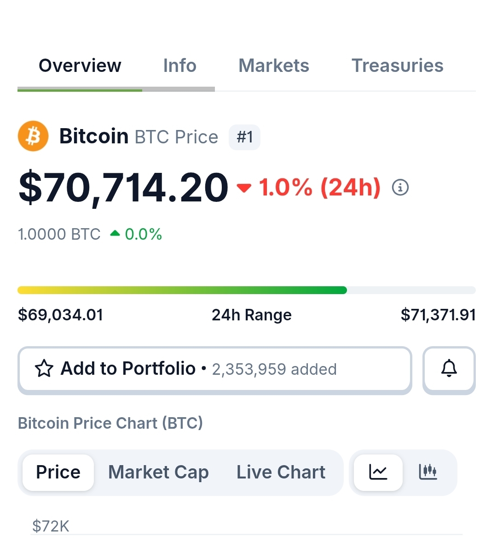Click the $72K chart axis label
Image resolution: width=497 pixels, height=555 pixels.
pyautogui.click(x=51, y=526)
